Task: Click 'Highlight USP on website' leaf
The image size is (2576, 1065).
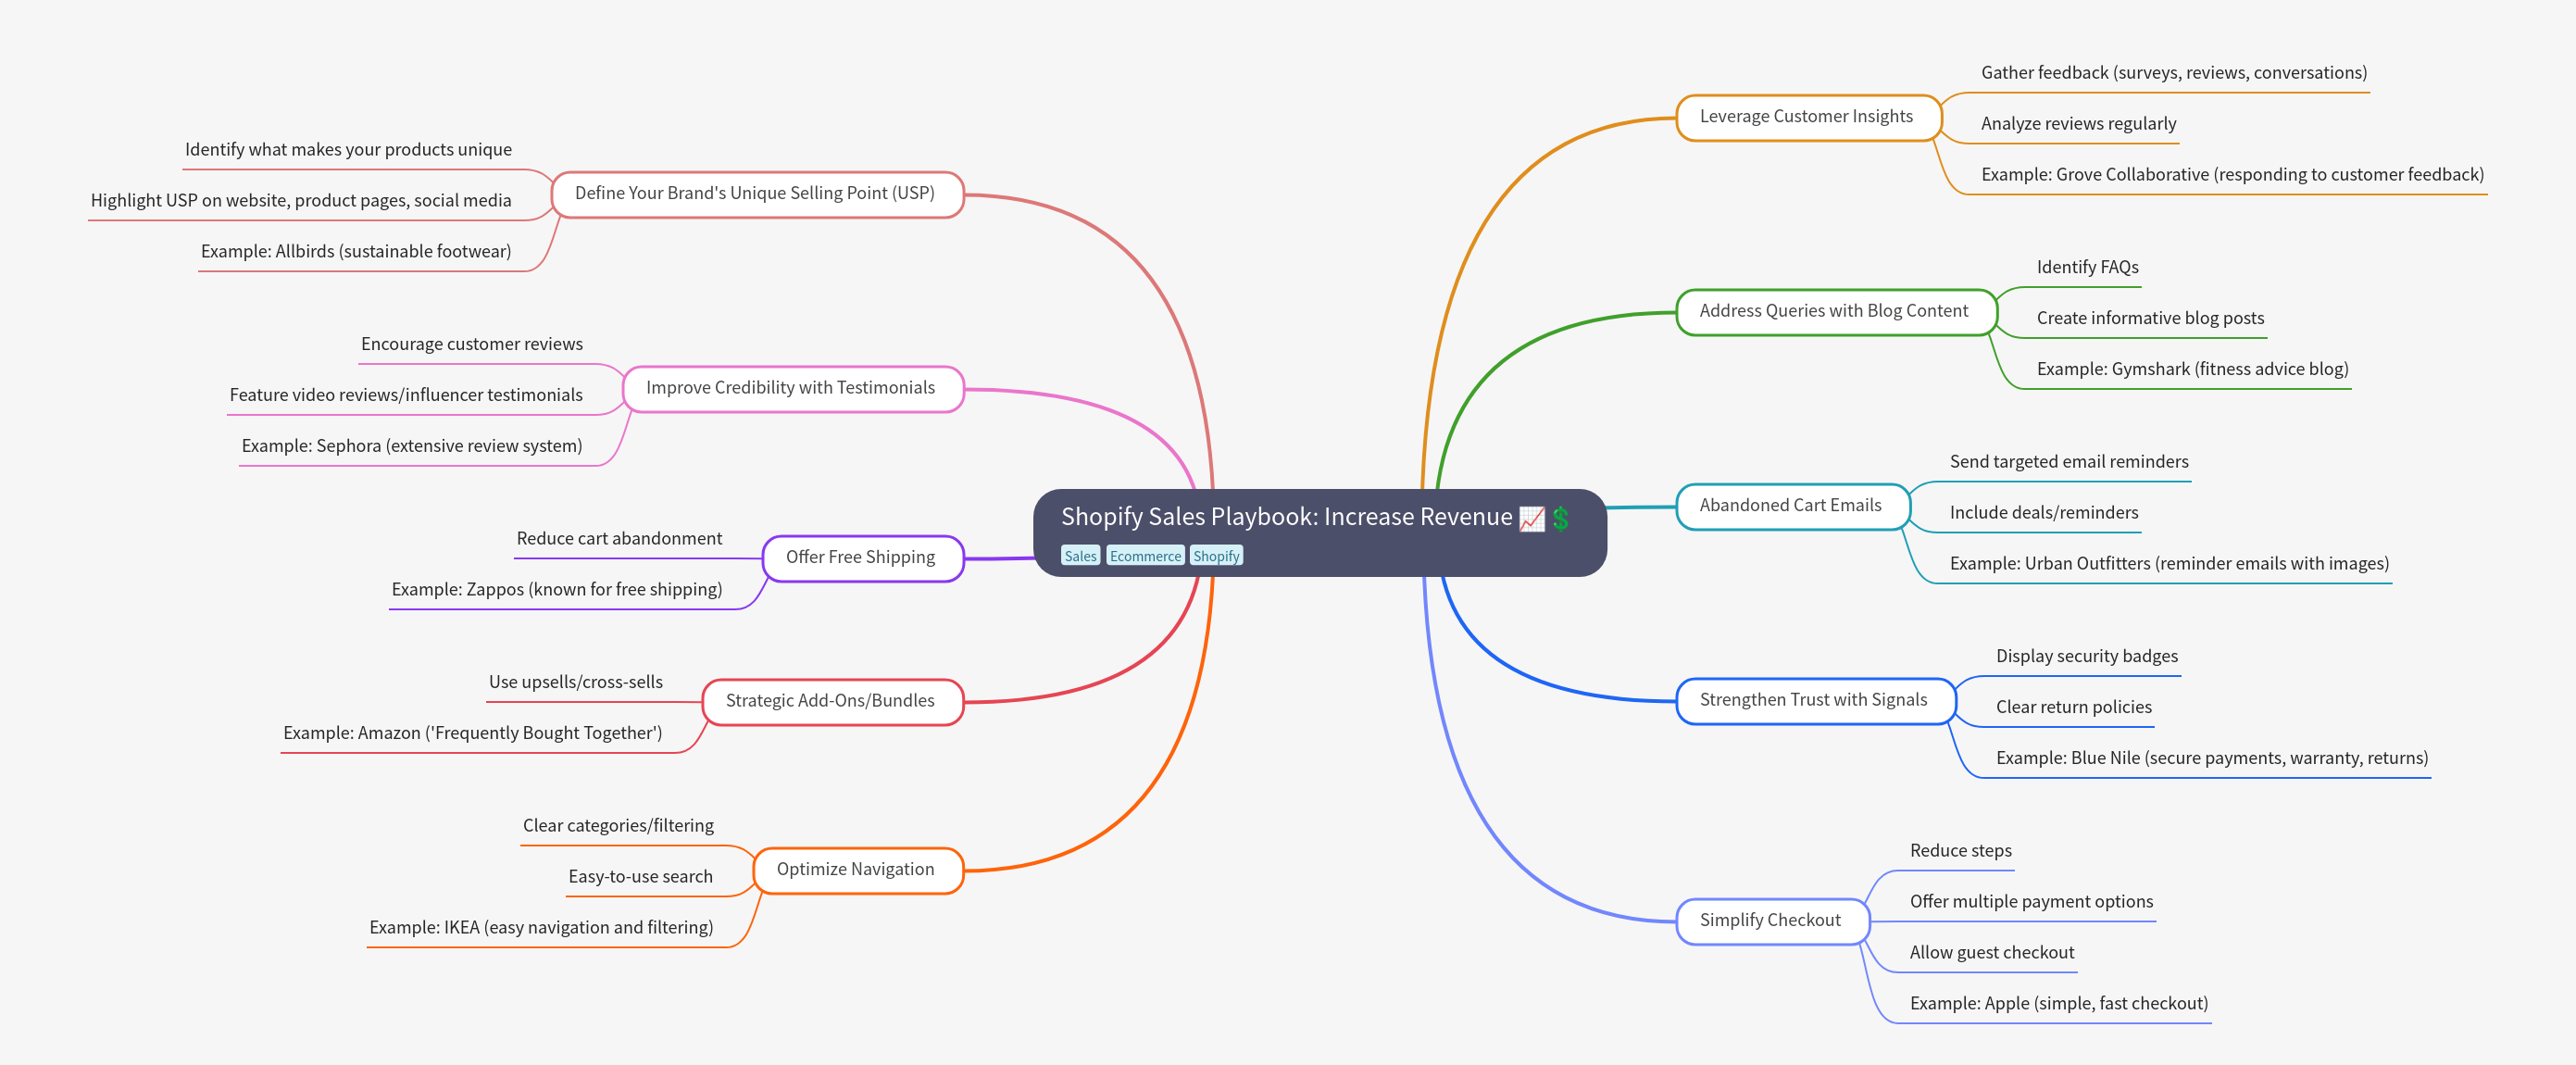Action: coord(301,201)
